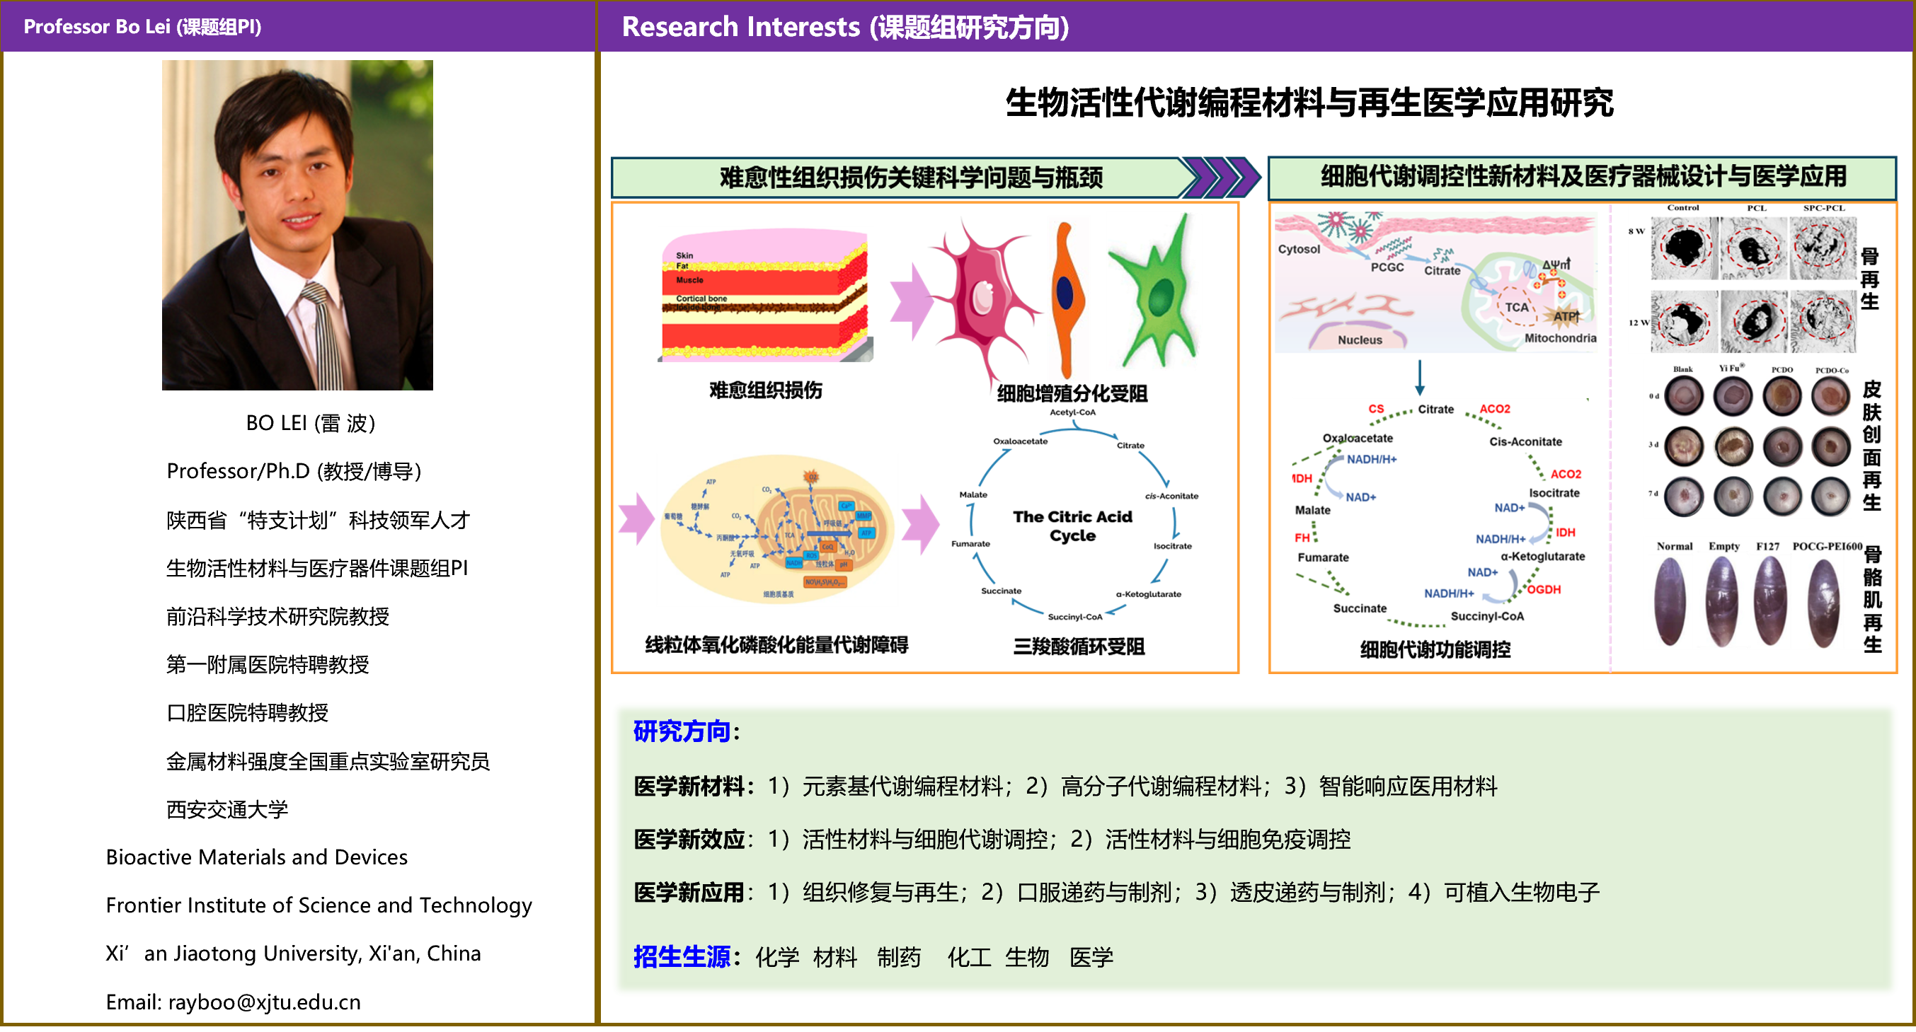Click the title 生物活性代谢编程材料与再生医学应用研究
This screenshot has width=1916, height=1032.
pyautogui.click(x=1309, y=103)
